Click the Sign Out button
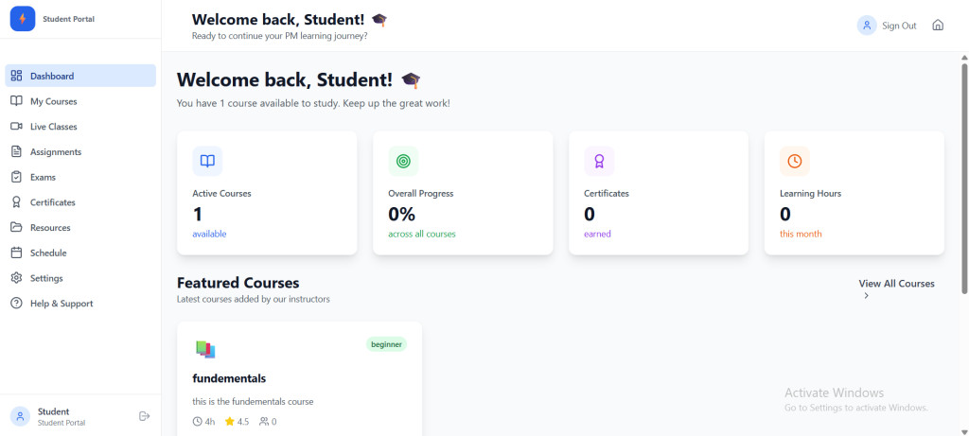 point(899,26)
